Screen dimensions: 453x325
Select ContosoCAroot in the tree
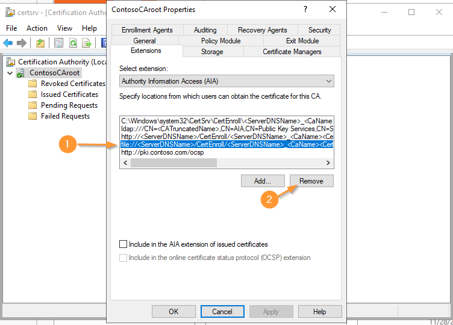click(54, 73)
